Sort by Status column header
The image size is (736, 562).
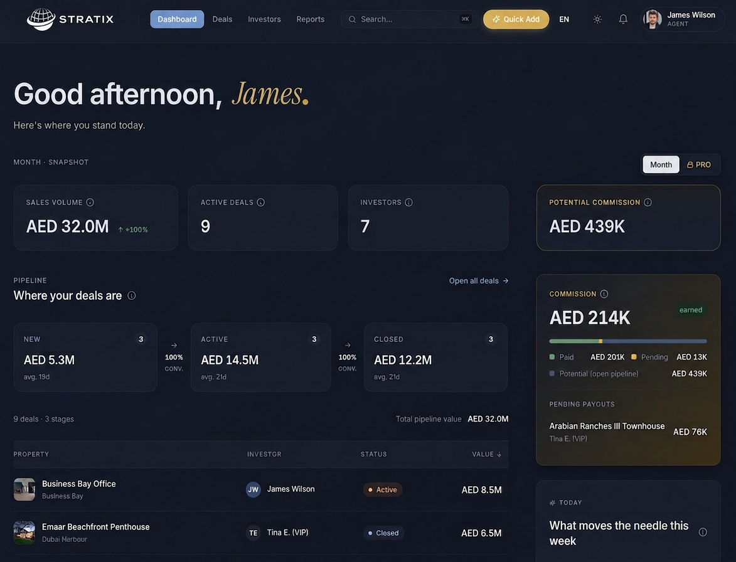[x=373, y=454]
